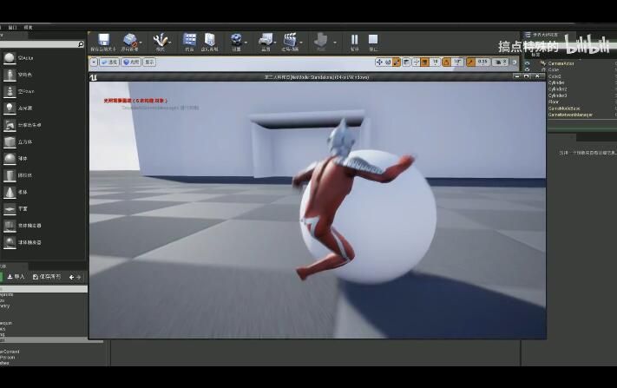Select Cylinder3 in World Outliner
The height and width of the screenshot is (388, 617).
point(558,95)
